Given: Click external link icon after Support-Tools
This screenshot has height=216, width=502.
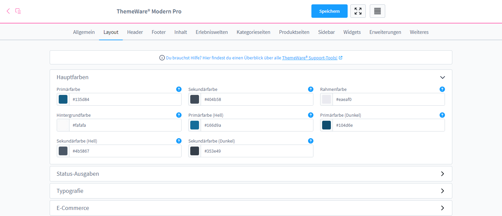Looking at the screenshot, I should [341, 58].
